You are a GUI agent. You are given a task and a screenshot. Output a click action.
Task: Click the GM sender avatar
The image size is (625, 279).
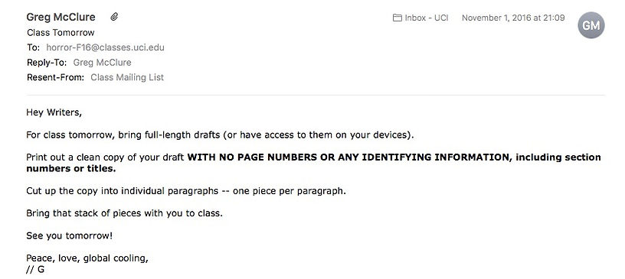(591, 25)
